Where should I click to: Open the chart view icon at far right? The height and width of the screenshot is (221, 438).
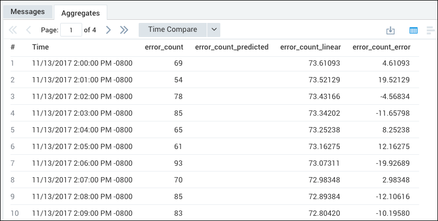431,30
